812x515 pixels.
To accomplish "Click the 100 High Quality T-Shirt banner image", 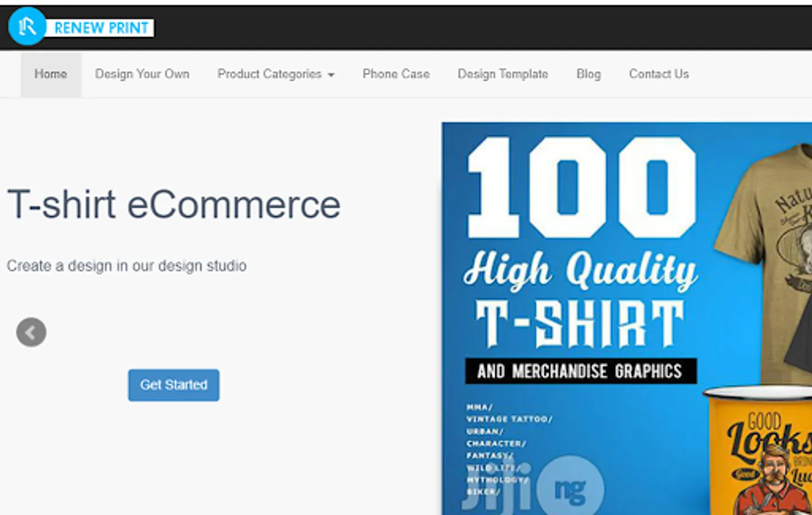I will (626, 319).
